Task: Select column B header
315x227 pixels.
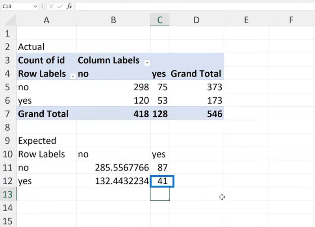Action: click(x=113, y=20)
